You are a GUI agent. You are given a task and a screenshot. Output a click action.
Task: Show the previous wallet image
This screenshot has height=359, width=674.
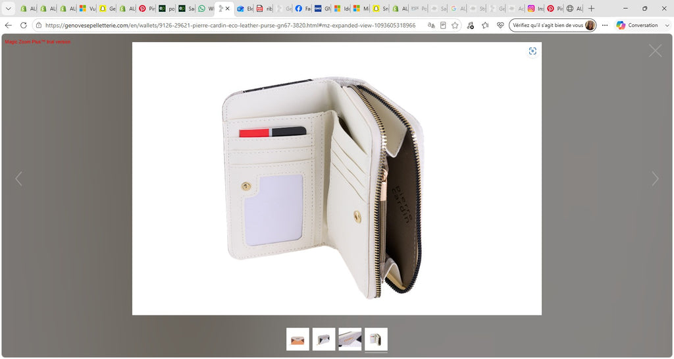point(18,179)
